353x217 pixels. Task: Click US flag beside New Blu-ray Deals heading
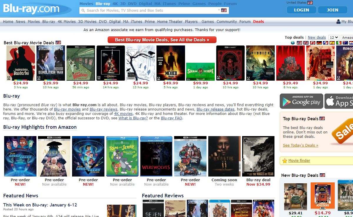[322, 175]
